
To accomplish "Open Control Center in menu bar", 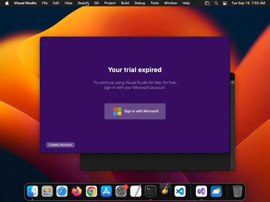I will tap(225, 3).
